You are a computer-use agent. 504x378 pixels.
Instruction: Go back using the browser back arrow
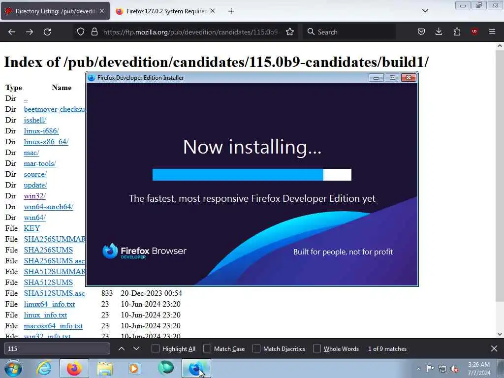12,32
